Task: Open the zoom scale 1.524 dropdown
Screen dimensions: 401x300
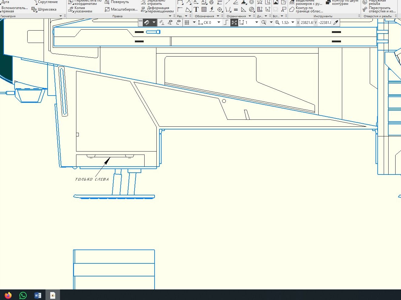Action: coord(293,23)
